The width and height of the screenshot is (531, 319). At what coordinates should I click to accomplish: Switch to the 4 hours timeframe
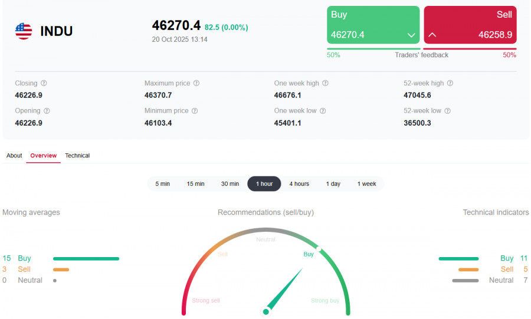(299, 184)
